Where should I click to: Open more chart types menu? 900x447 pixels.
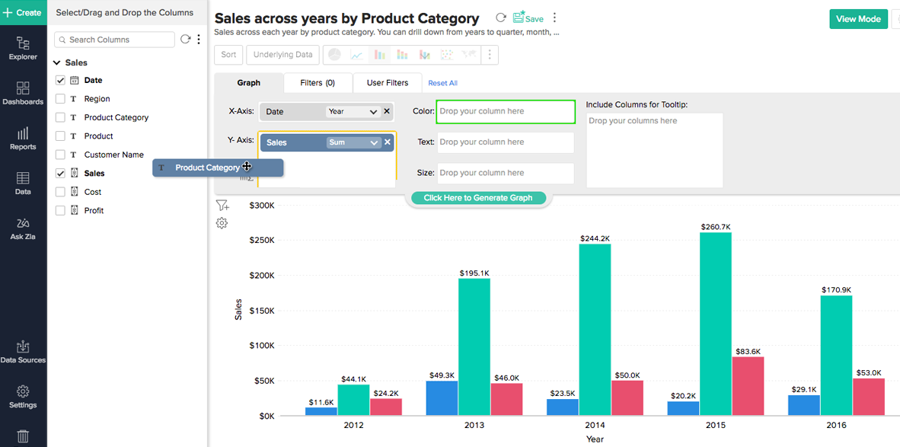coord(490,55)
